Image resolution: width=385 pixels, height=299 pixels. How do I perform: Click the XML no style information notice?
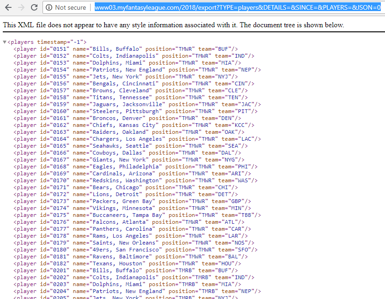[173, 25]
